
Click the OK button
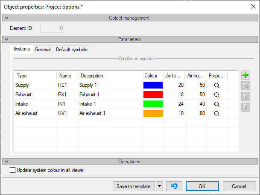pos(202,186)
